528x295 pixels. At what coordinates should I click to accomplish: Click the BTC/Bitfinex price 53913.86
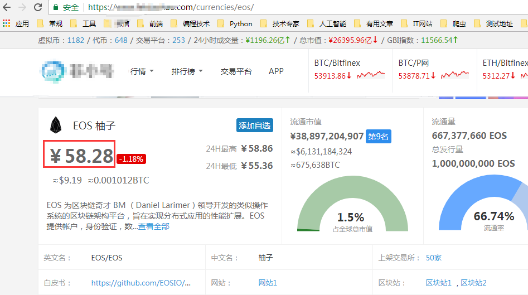(x=333, y=76)
